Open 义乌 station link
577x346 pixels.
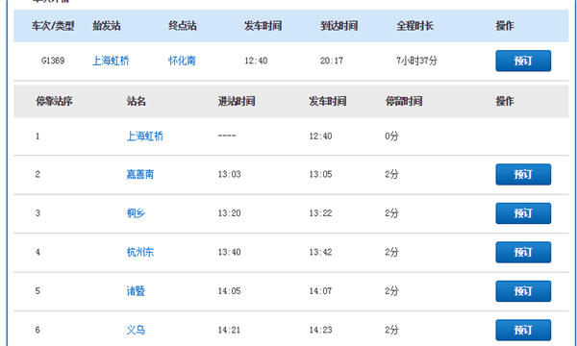136,331
